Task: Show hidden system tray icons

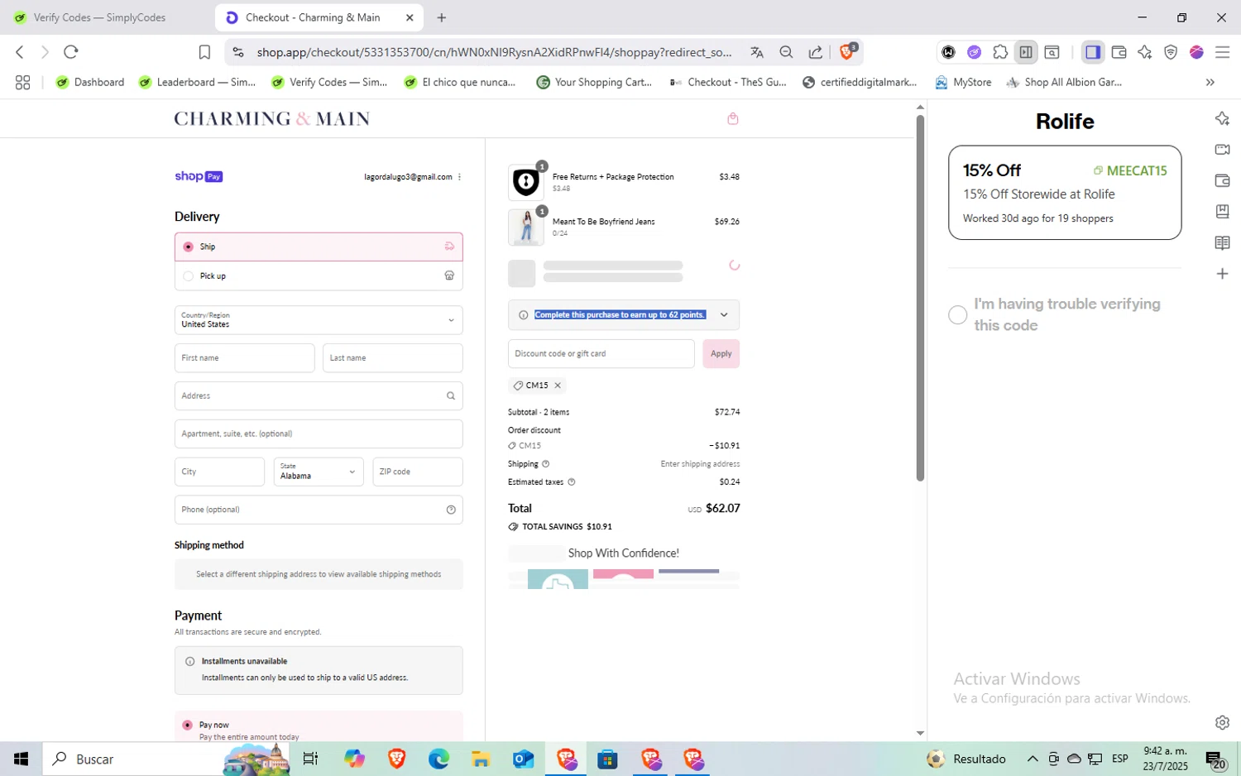Action: coord(1033,759)
